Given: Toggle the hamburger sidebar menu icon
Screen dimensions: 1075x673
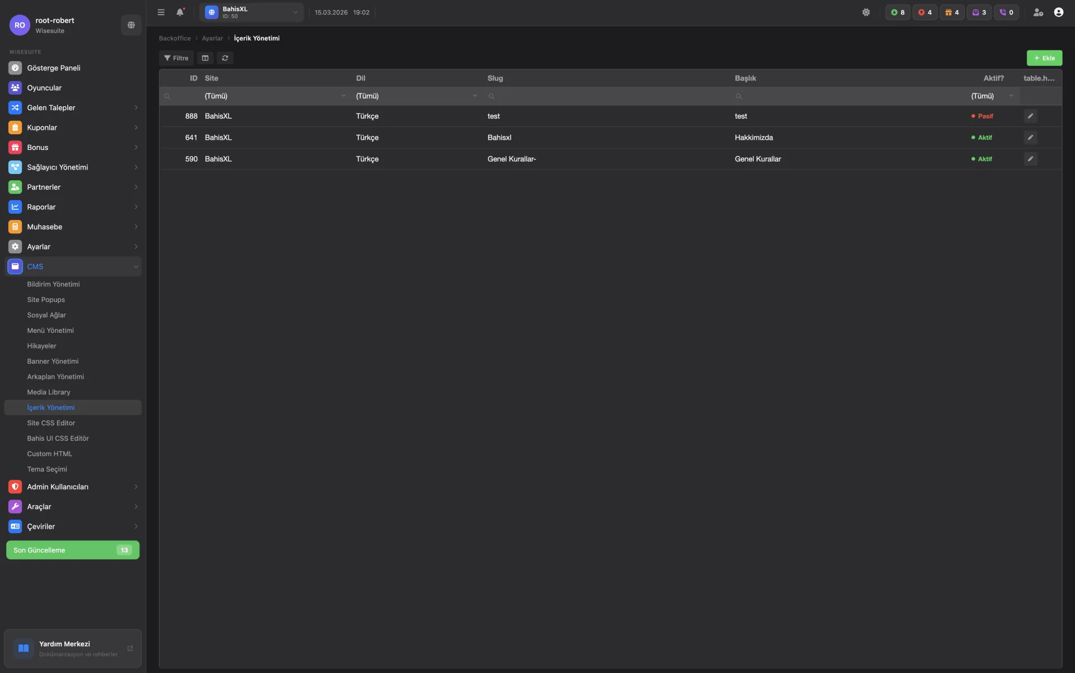Looking at the screenshot, I should tap(161, 12).
